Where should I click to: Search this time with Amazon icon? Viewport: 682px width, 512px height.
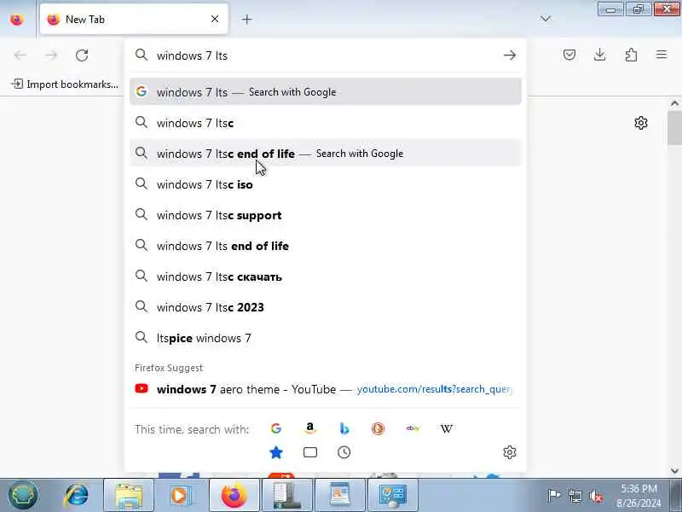[x=309, y=429]
